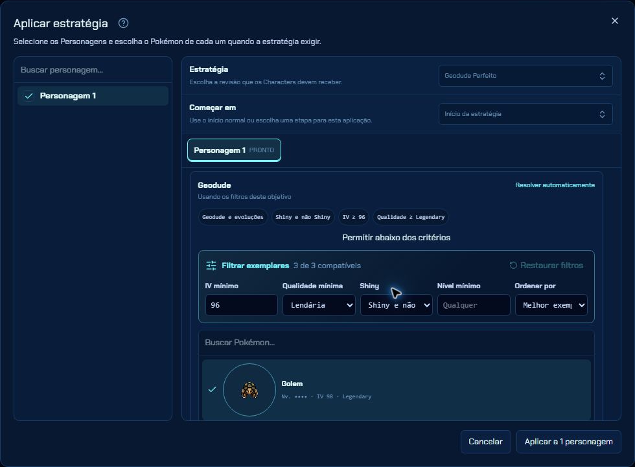Select the Personagem 1 PRONTO tab

point(234,150)
